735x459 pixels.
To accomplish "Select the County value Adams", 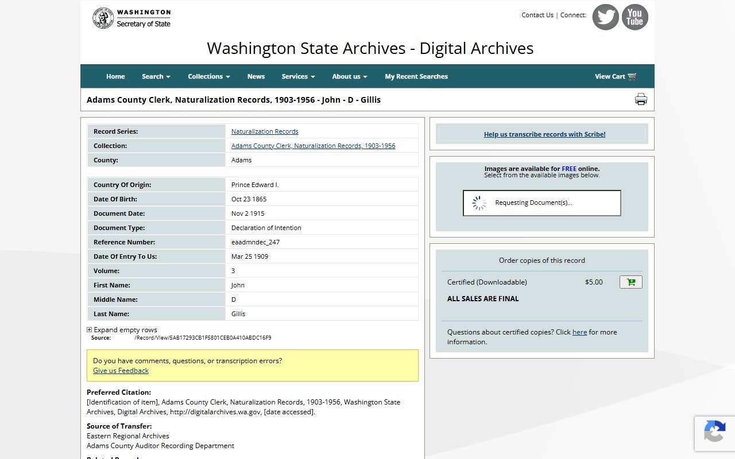I will (x=241, y=160).
